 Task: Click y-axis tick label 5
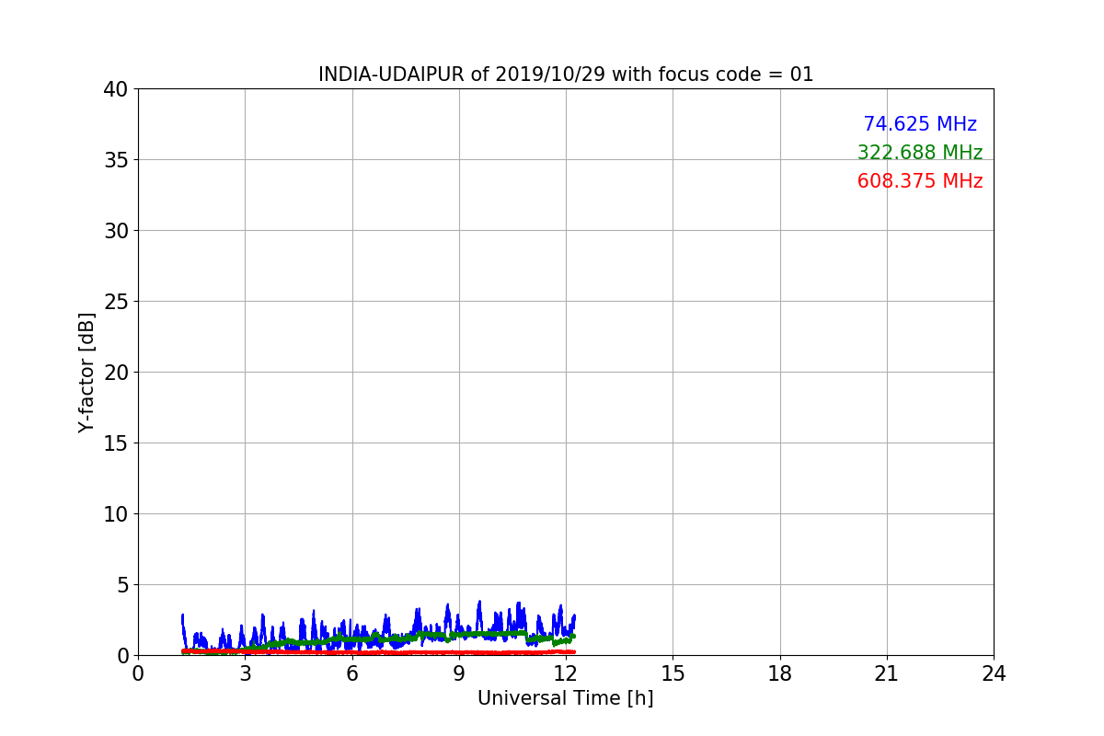(122, 585)
